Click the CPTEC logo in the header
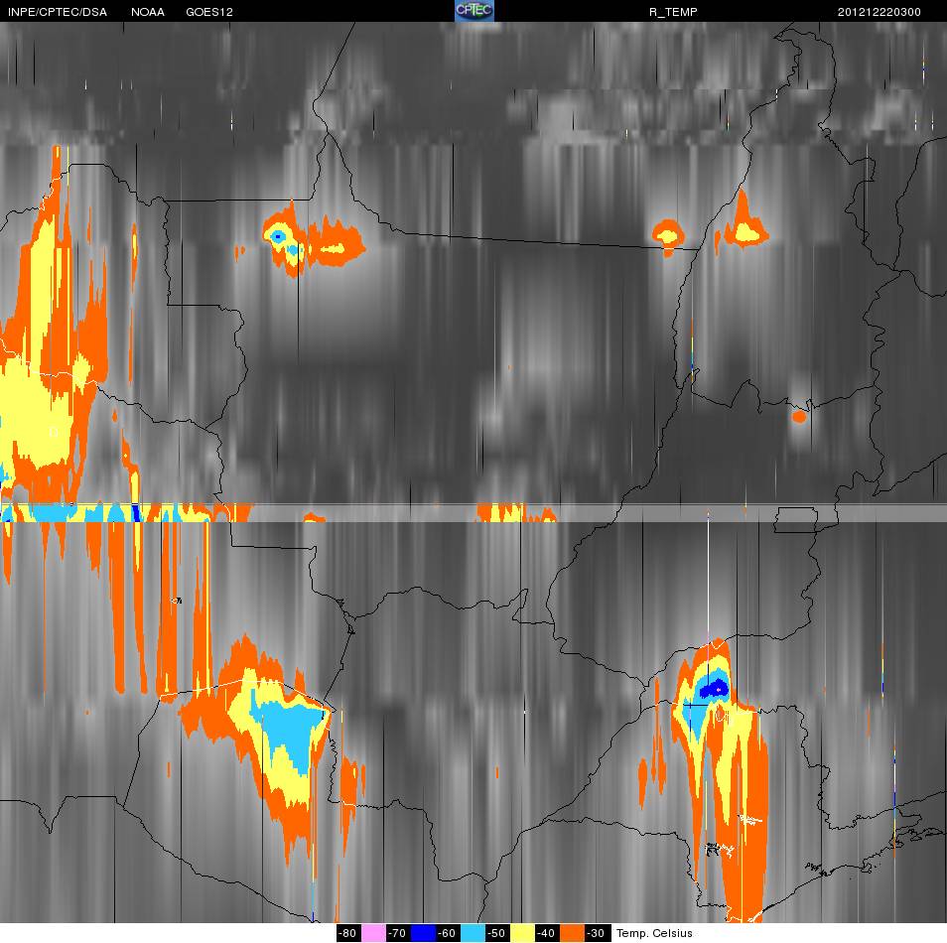 [474, 11]
